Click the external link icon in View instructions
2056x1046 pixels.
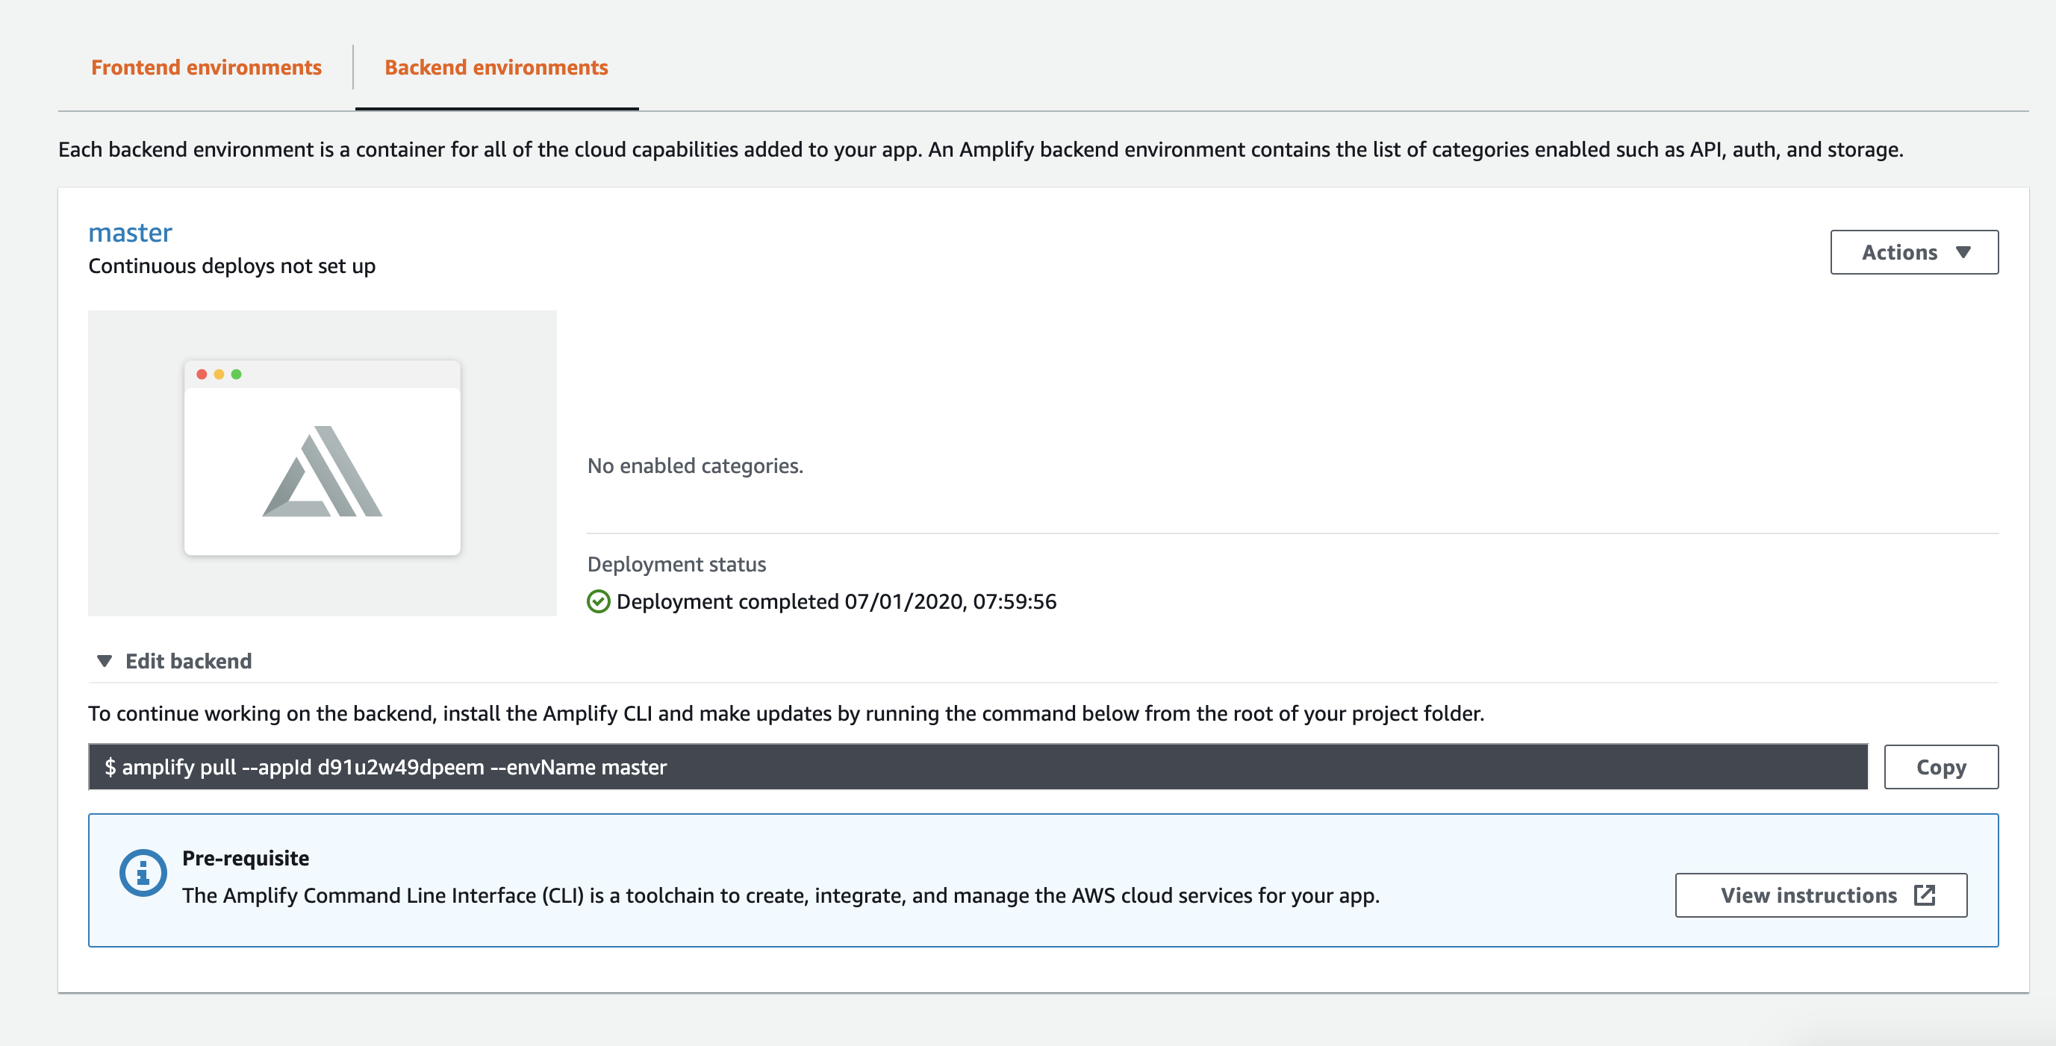pyautogui.click(x=1925, y=895)
